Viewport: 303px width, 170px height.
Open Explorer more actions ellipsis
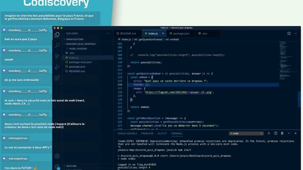[x=108, y=34]
